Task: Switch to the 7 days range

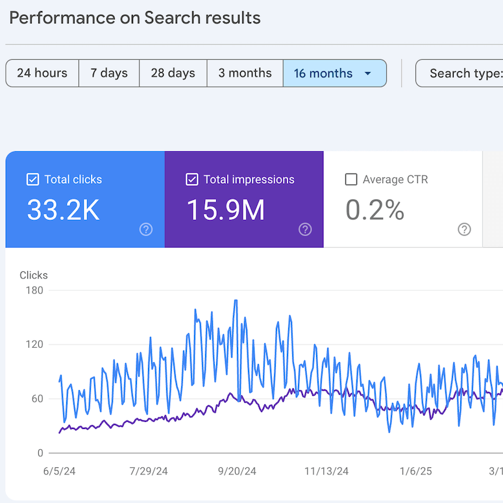Action: (x=109, y=73)
